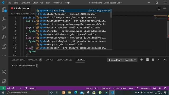Maximize the panel with up chevron

[x=159, y=60]
